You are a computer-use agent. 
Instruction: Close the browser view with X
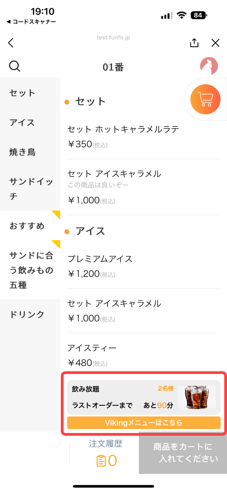click(215, 43)
